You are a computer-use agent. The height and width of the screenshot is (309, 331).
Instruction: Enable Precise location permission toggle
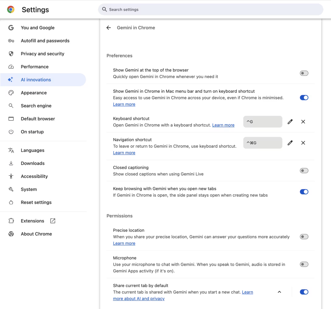coord(304,237)
